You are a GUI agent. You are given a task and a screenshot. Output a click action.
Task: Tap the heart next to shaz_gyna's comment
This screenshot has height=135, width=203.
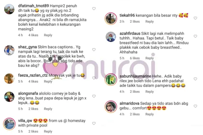click(94, 50)
